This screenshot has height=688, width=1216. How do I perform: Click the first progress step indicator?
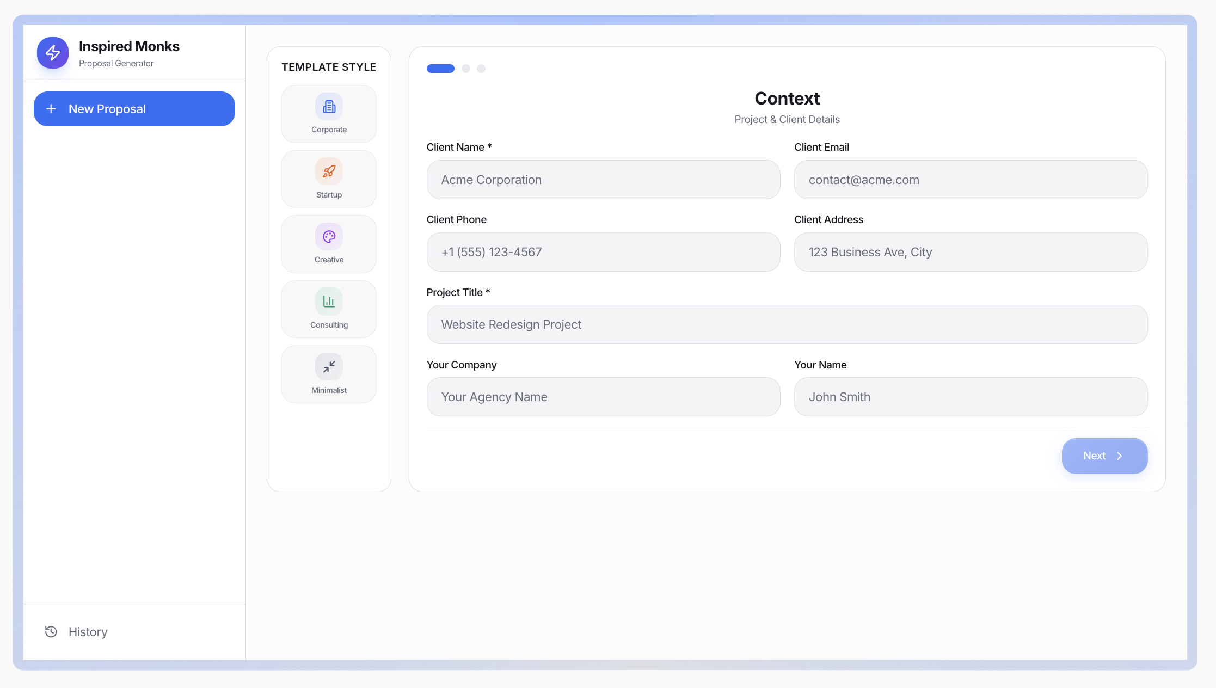[440, 69]
